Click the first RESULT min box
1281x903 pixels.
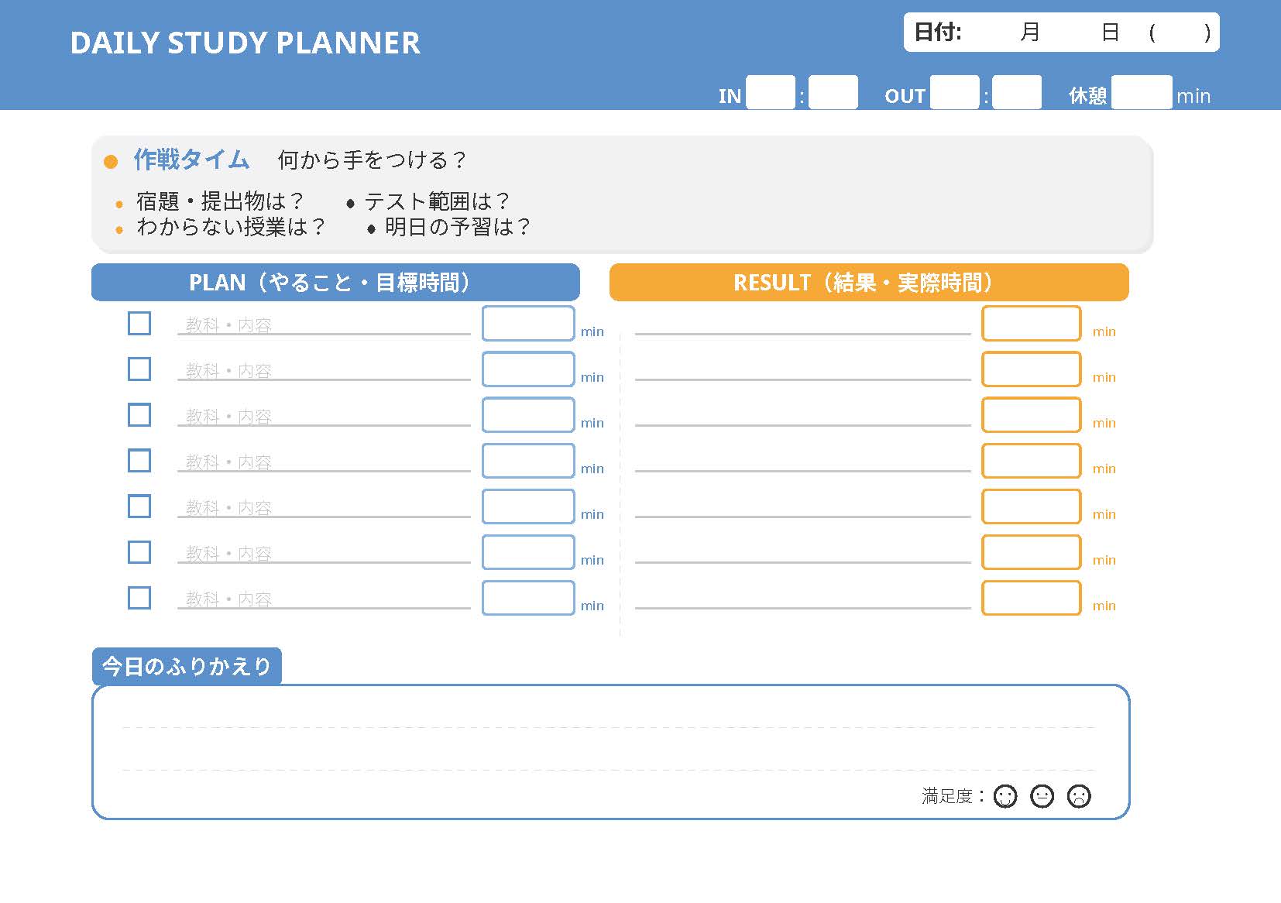[x=1031, y=323]
